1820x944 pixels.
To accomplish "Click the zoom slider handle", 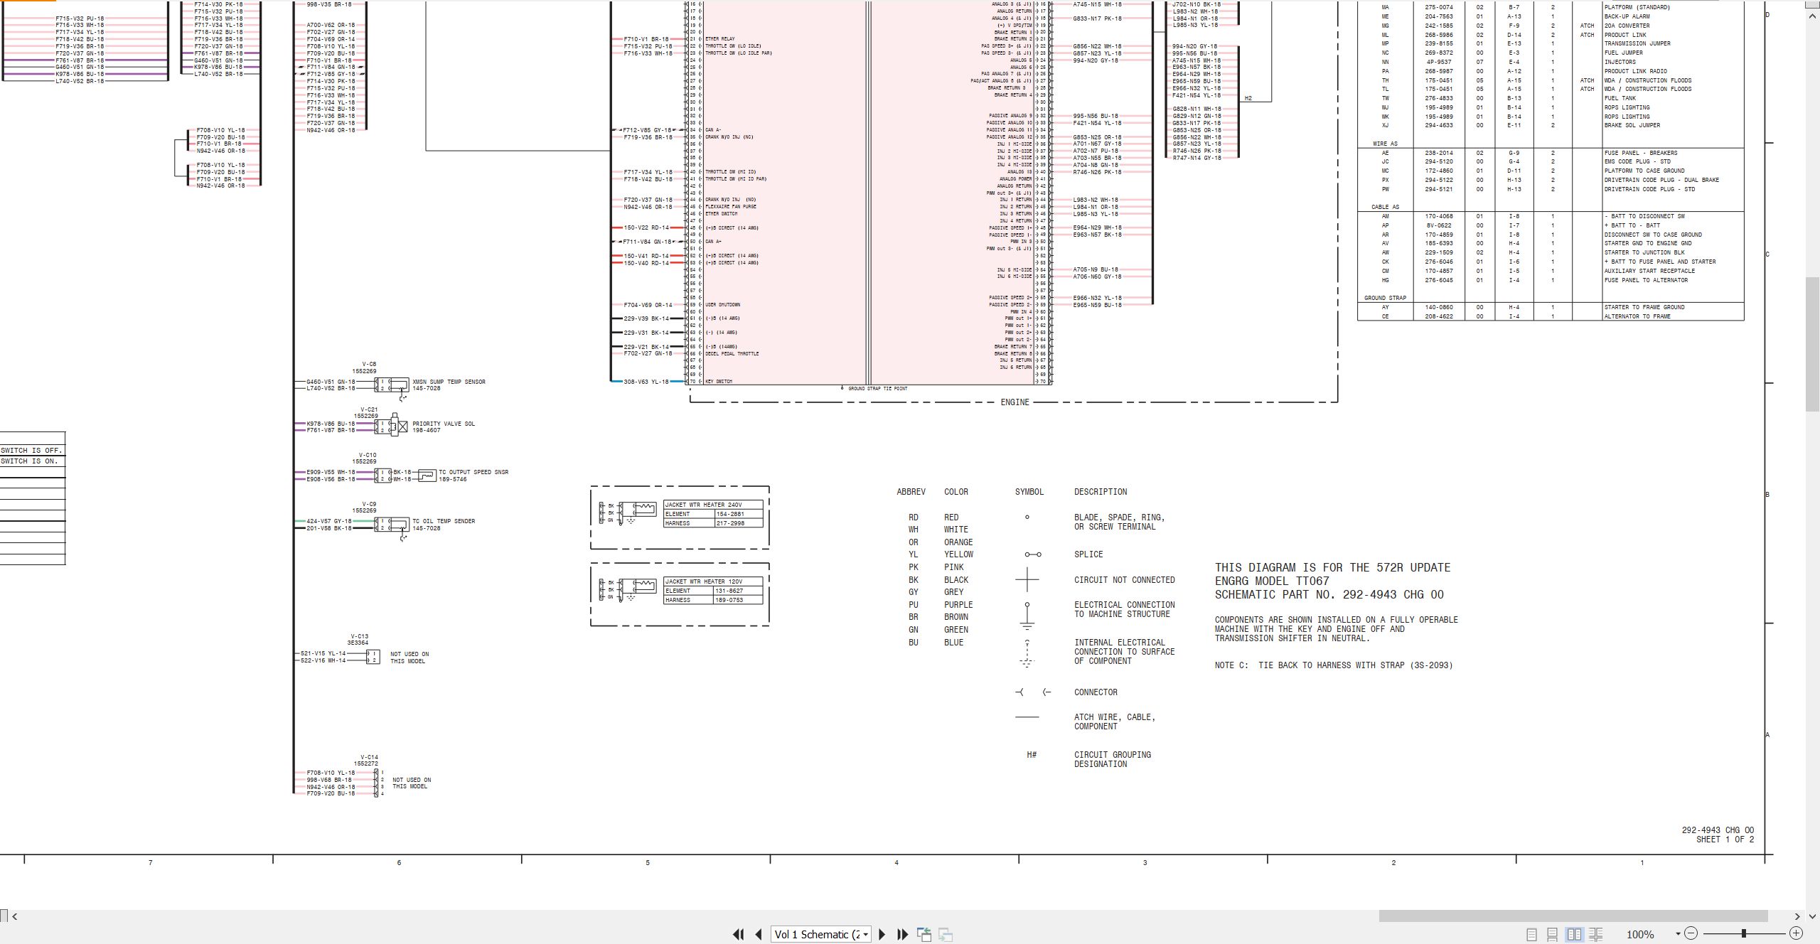I will click(x=1744, y=933).
